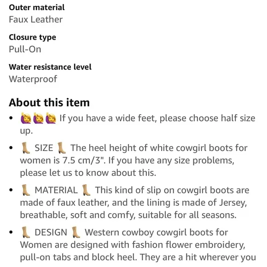267x267 pixels.
Task: Click the boot emoji after DESIGN
Action: pos(76,232)
